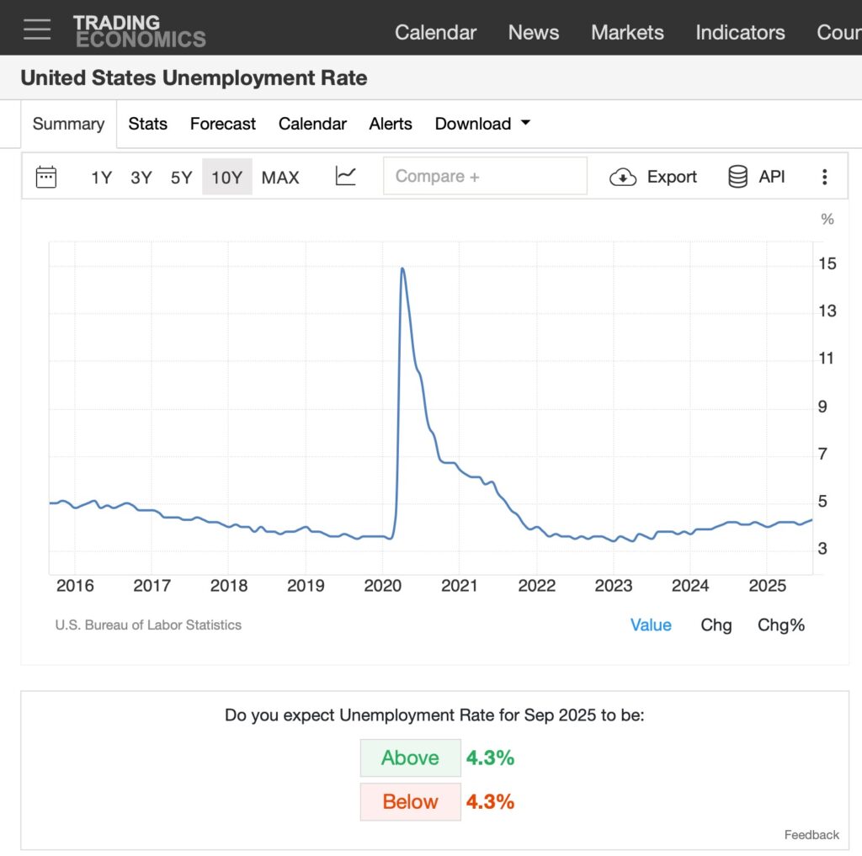The width and height of the screenshot is (862, 856).
Task: Switch chart to 5Y range
Action: (x=181, y=178)
